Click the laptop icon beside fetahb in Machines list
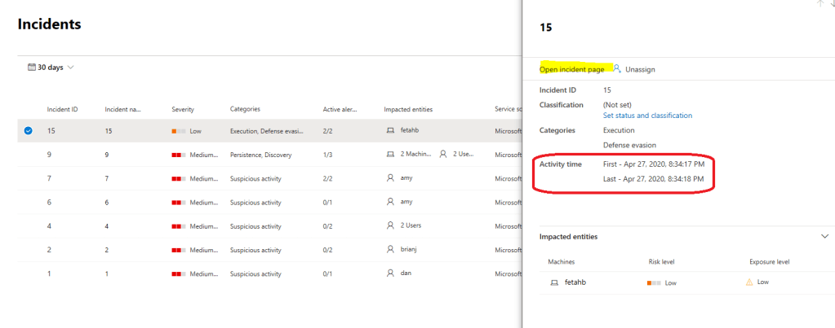835x328 pixels. coord(555,282)
